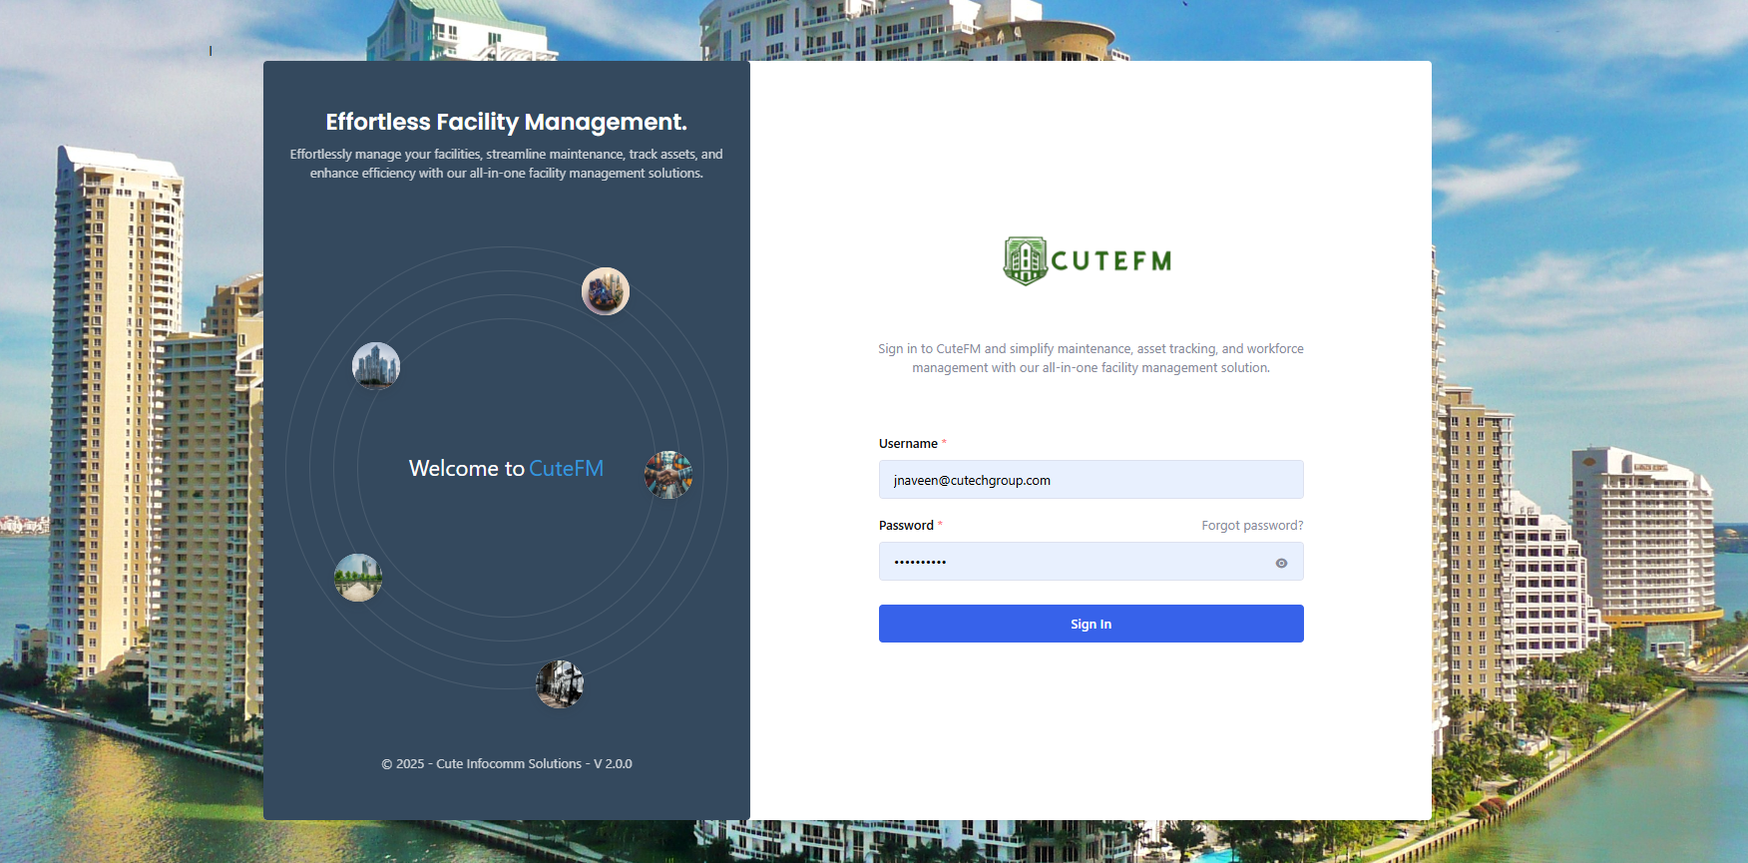Image resolution: width=1748 pixels, height=863 pixels.
Task: Click the blue CuteFM text in welcome message
Action: coord(566,469)
